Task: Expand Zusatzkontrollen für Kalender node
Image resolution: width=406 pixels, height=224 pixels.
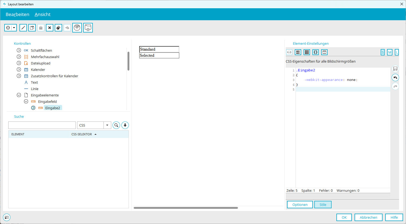Action: (x=19, y=76)
